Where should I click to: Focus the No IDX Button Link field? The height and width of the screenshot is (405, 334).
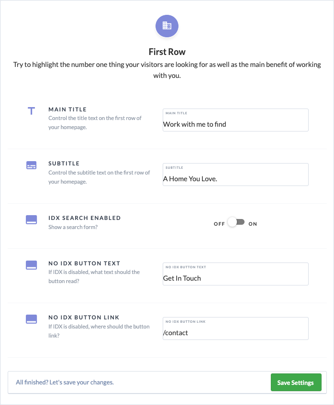click(x=235, y=328)
